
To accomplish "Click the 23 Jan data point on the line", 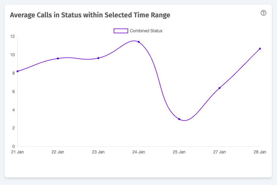I will tap(98, 58).
